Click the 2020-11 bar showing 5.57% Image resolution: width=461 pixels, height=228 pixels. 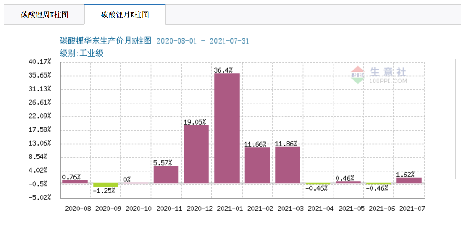[x=166, y=174]
